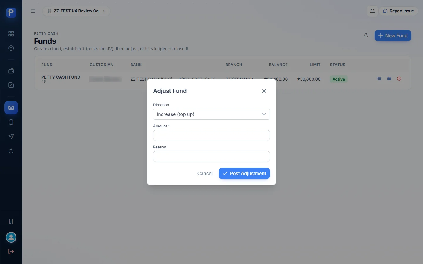This screenshot has width=423, height=264.
Task: Select the petty cash icon in sidebar
Action: (11, 108)
